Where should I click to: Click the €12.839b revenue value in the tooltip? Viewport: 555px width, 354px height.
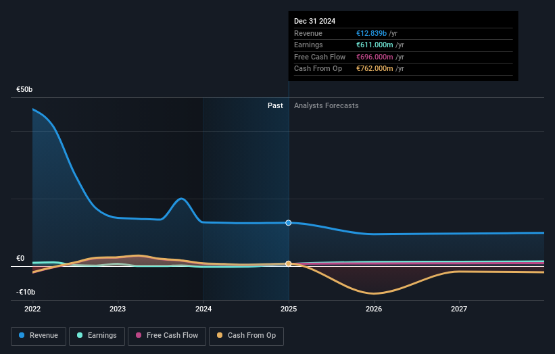point(371,33)
